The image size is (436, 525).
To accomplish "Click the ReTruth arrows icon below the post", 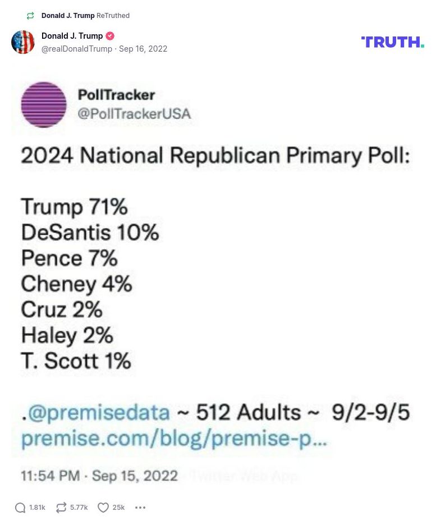I will [x=60, y=507].
